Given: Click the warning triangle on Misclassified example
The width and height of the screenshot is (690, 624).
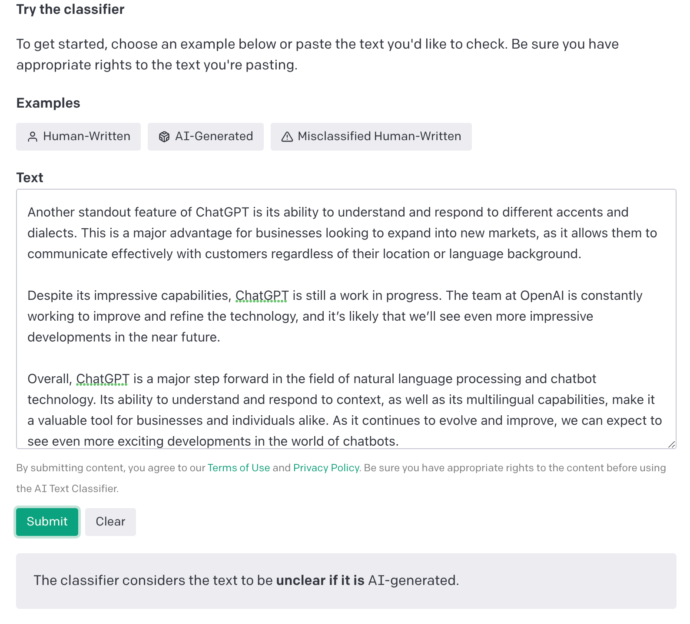Looking at the screenshot, I should [x=286, y=137].
